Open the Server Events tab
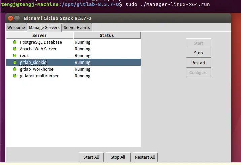Screen dimensions: 241x165 tap(77, 27)
